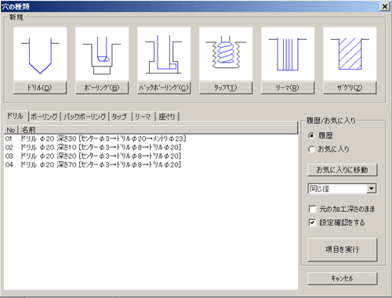The width and height of the screenshot is (392, 298).
Task: Close the 穴の種類 dialog
Action: [385, 6]
